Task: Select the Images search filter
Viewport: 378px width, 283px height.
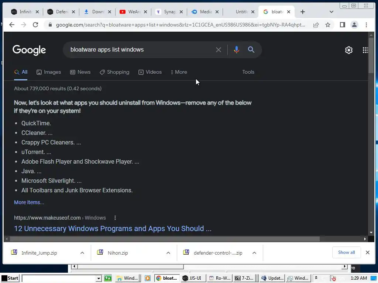Action: tap(49, 72)
